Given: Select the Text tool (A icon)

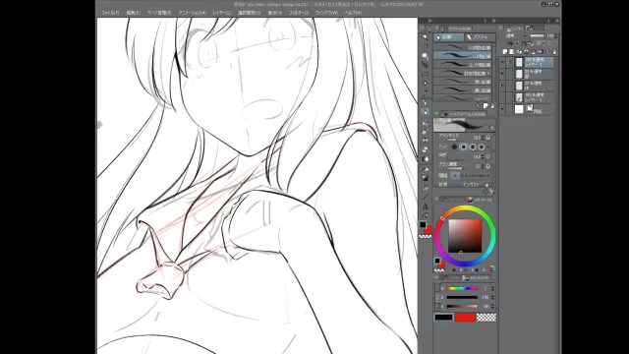Looking at the screenshot, I should (426, 206).
